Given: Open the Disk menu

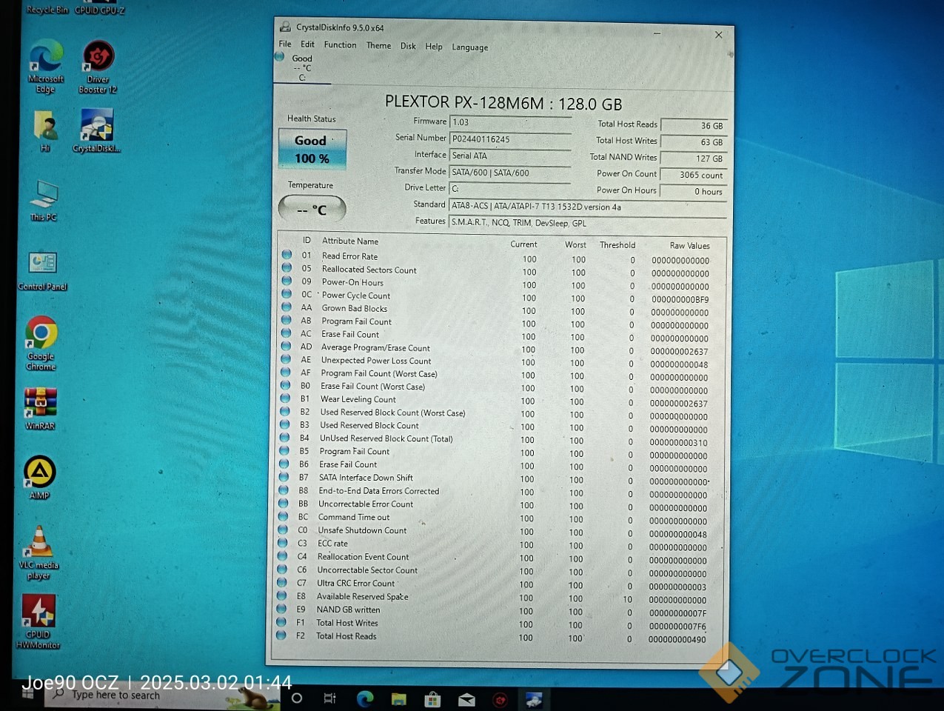Looking at the screenshot, I should point(408,46).
